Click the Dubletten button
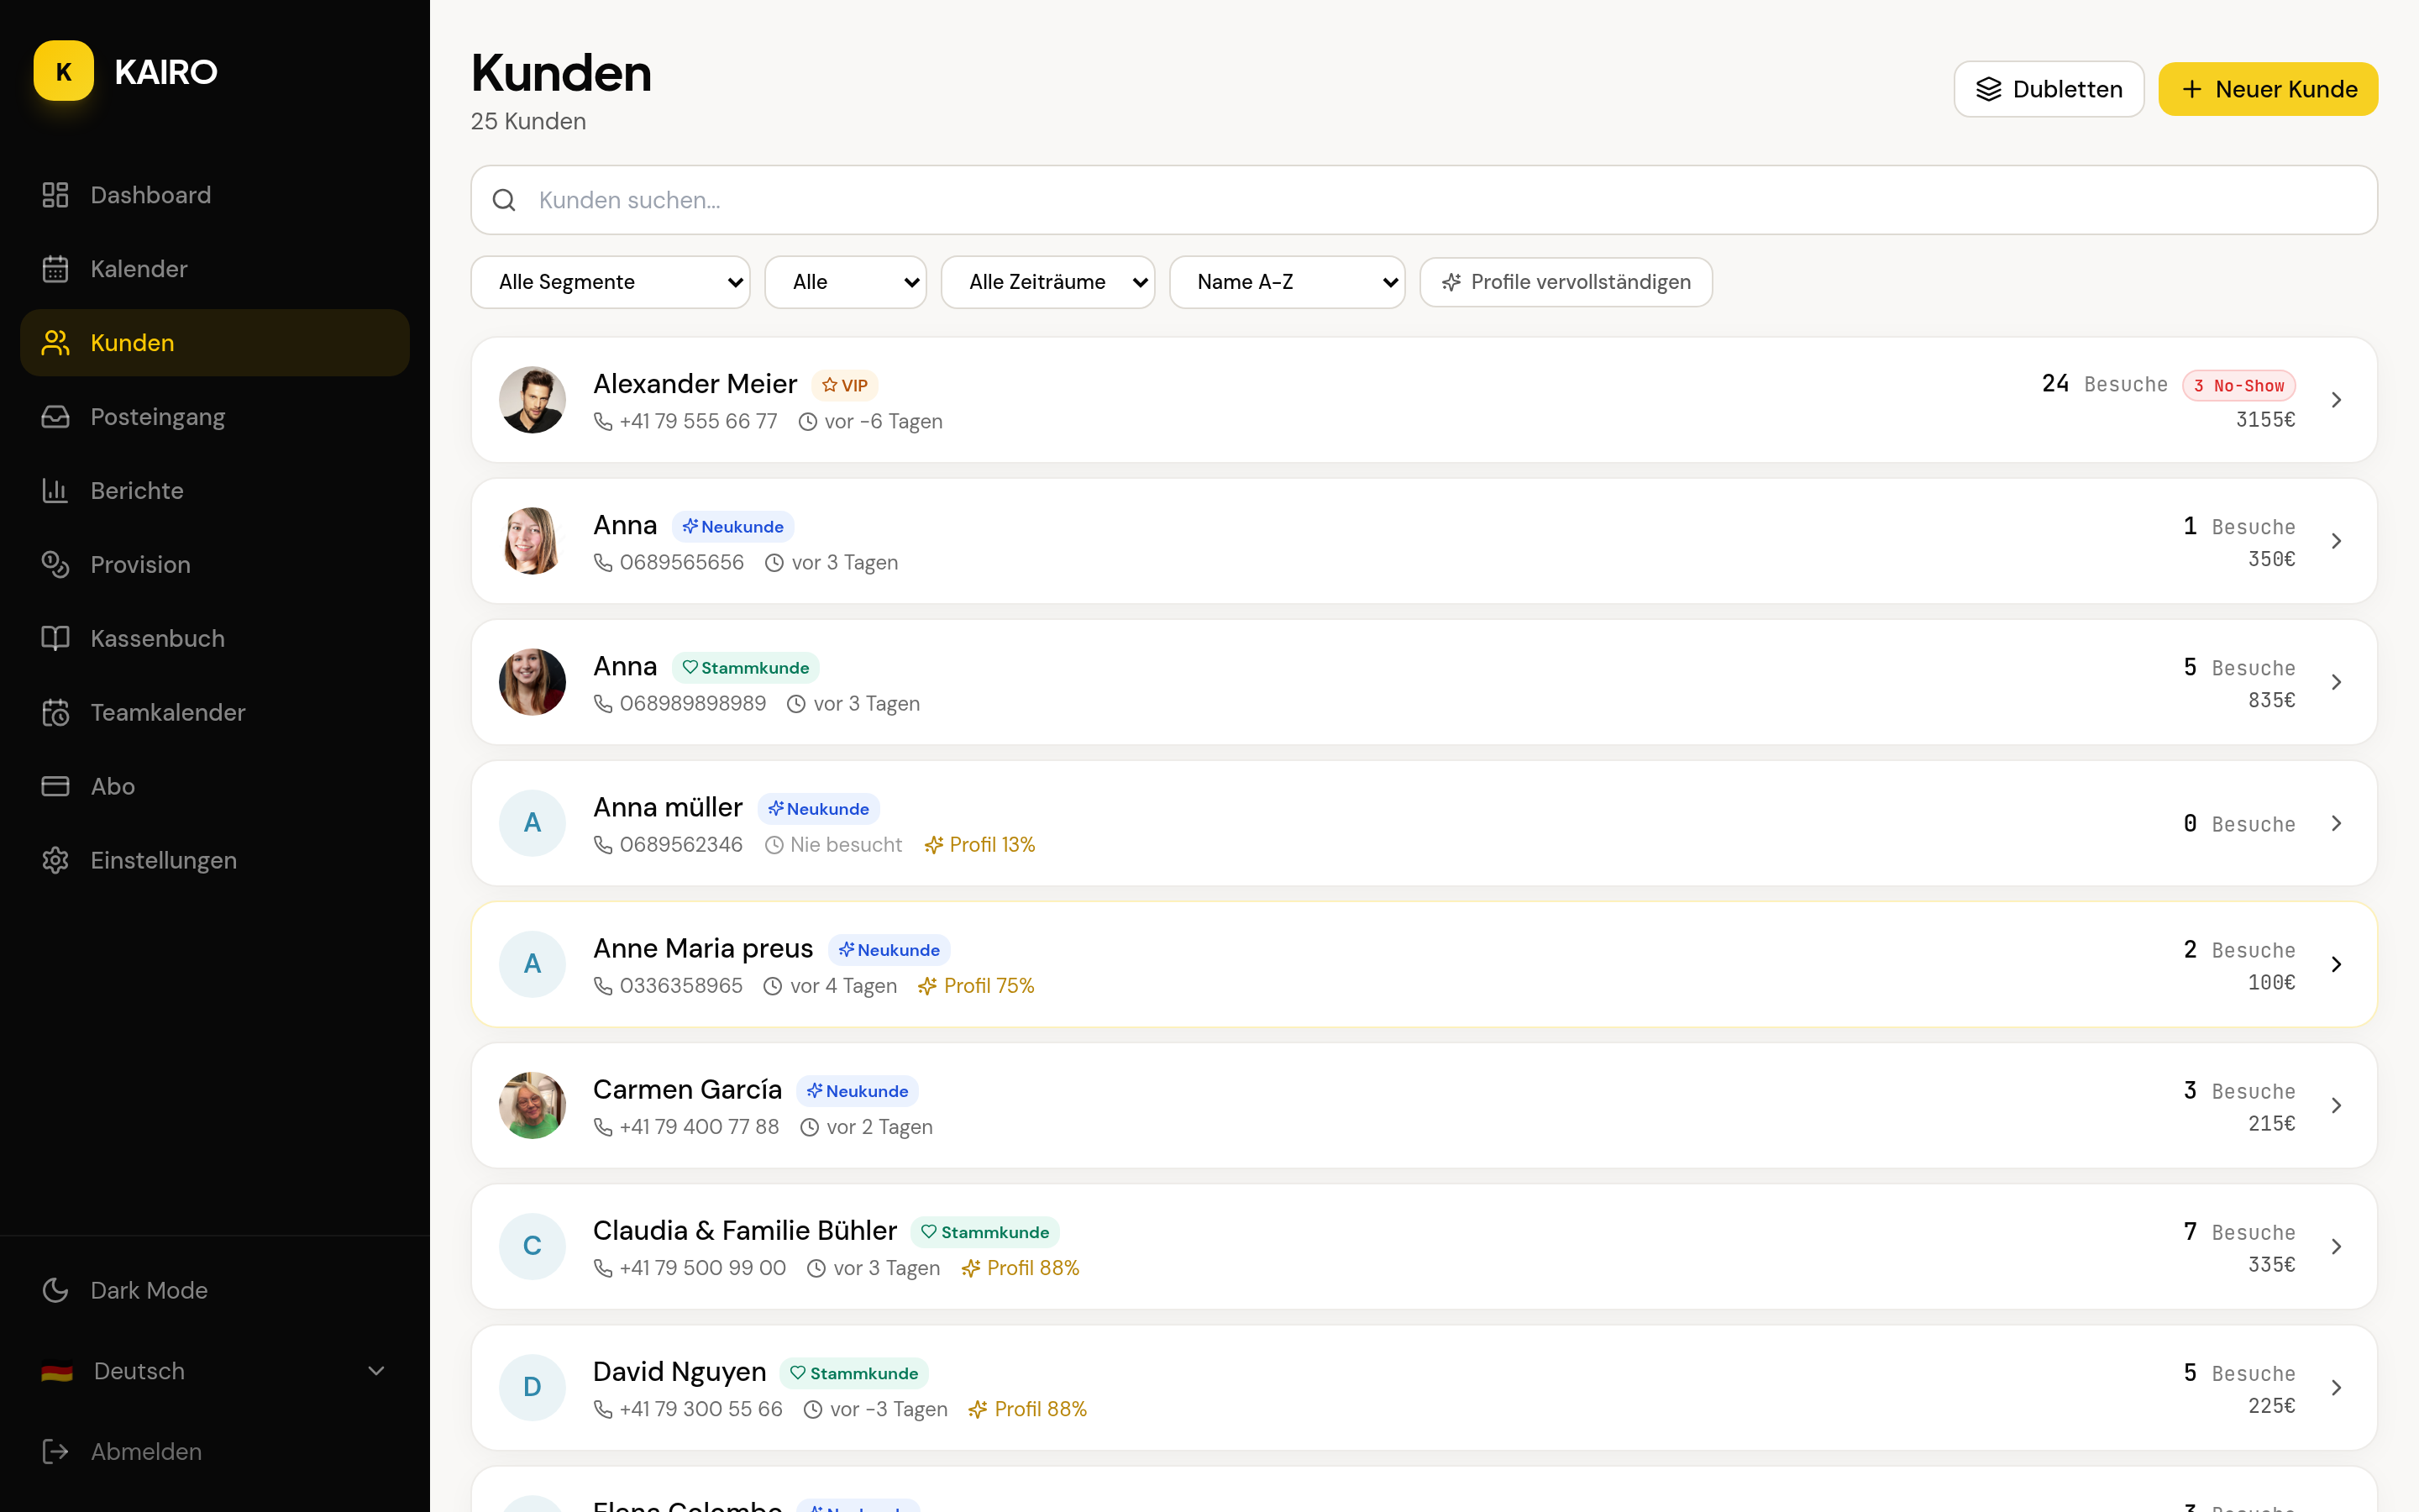The height and width of the screenshot is (1512, 2419). (x=2048, y=89)
